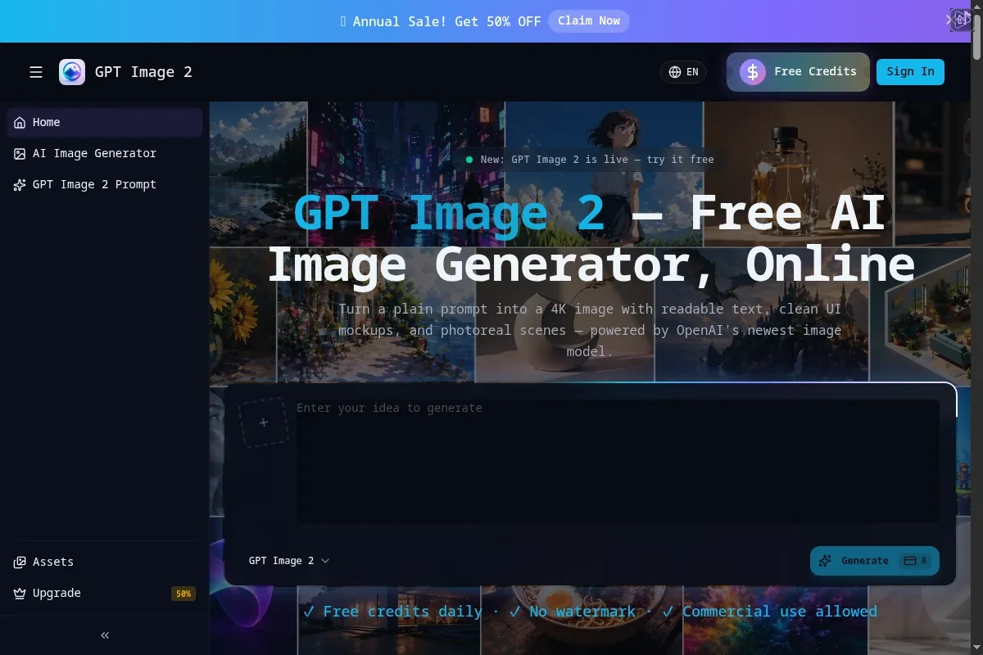Click the Assets icon in sidebar
This screenshot has width=983, height=655.
pyautogui.click(x=20, y=562)
